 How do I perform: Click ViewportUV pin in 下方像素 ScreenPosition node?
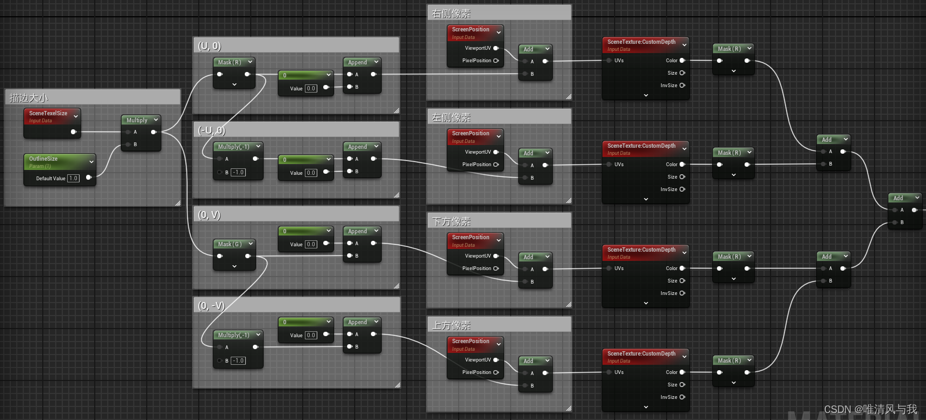495,256
